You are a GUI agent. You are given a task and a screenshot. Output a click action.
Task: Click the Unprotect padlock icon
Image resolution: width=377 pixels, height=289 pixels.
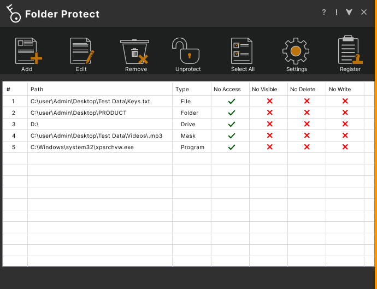pos(186,51)
